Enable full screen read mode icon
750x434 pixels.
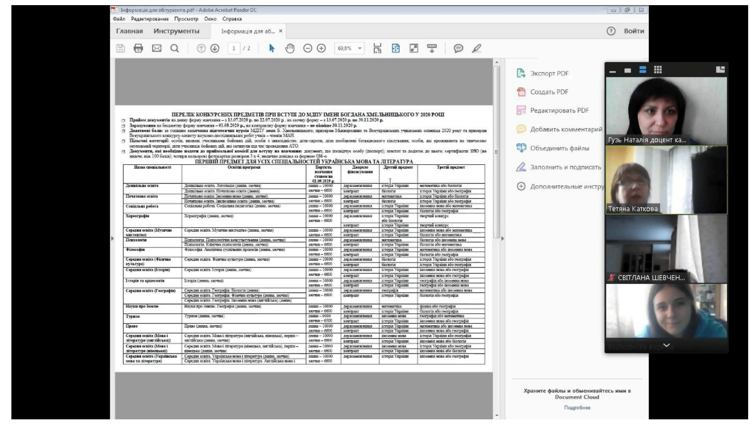[414, 48]
